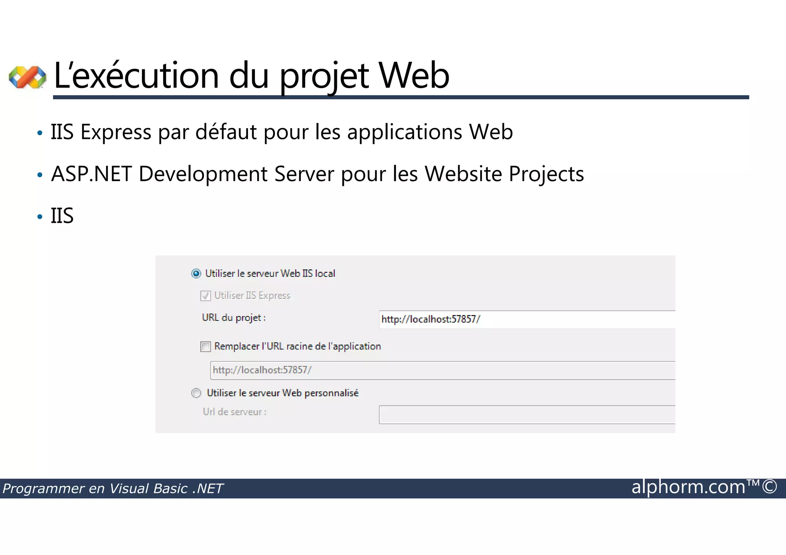The image size is (786, 555).
Task: Click the 'Url de serveur' input field
Action: (527, 415)
